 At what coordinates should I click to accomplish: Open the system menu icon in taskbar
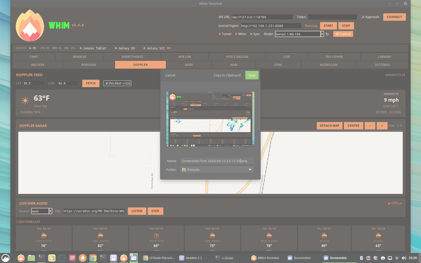coord(6,258)
